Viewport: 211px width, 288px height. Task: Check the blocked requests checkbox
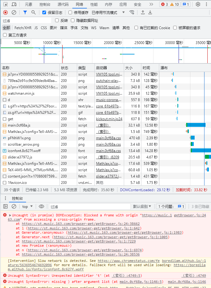point(175,28)
